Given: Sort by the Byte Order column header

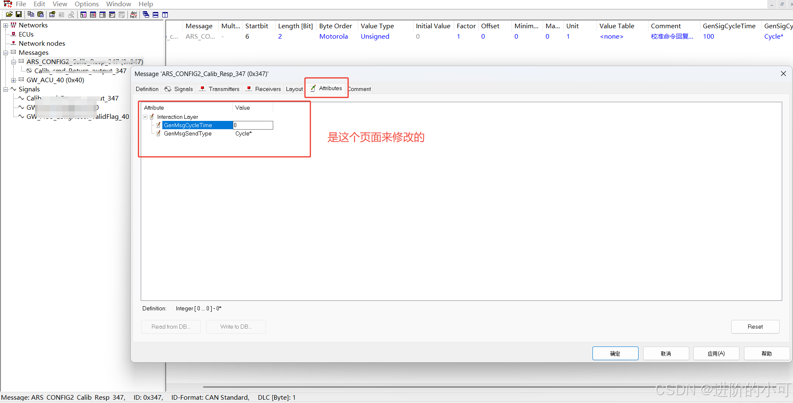Looking at the screenshot, I should click(x=337, y=26).
